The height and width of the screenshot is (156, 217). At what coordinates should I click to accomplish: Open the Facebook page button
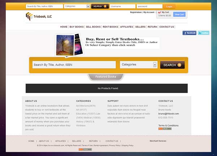pyautogui.click(x=190, y=33)
